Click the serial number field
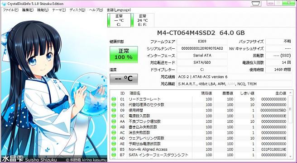The width and height of the screenshot is (297, 163). coord(202,49)
